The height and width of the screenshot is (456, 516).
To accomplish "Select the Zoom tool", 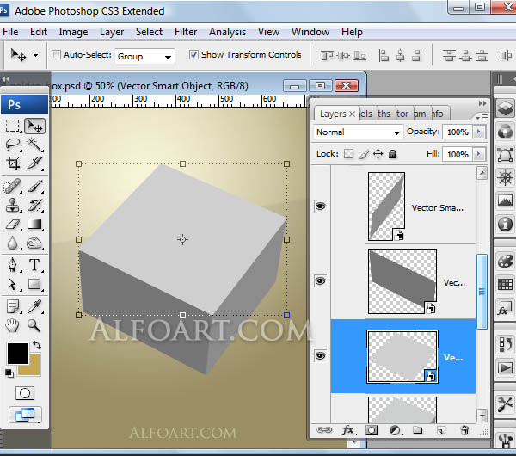I will click(34, 325).
